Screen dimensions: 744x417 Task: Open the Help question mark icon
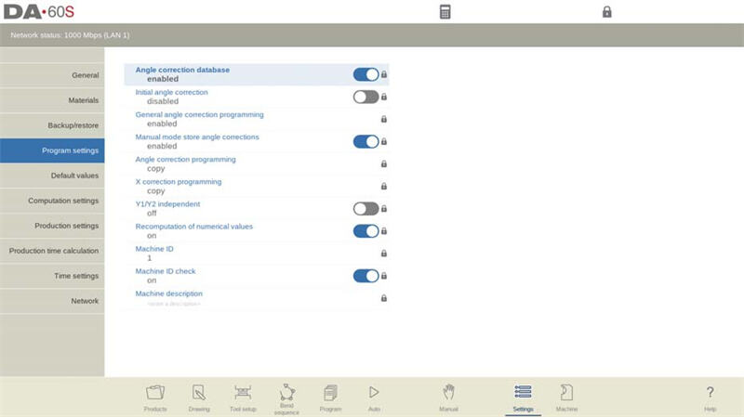coord(710,393)
